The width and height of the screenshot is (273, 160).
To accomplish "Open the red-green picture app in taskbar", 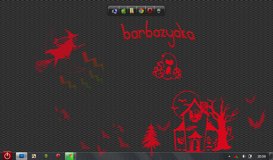I will point(34,156).
